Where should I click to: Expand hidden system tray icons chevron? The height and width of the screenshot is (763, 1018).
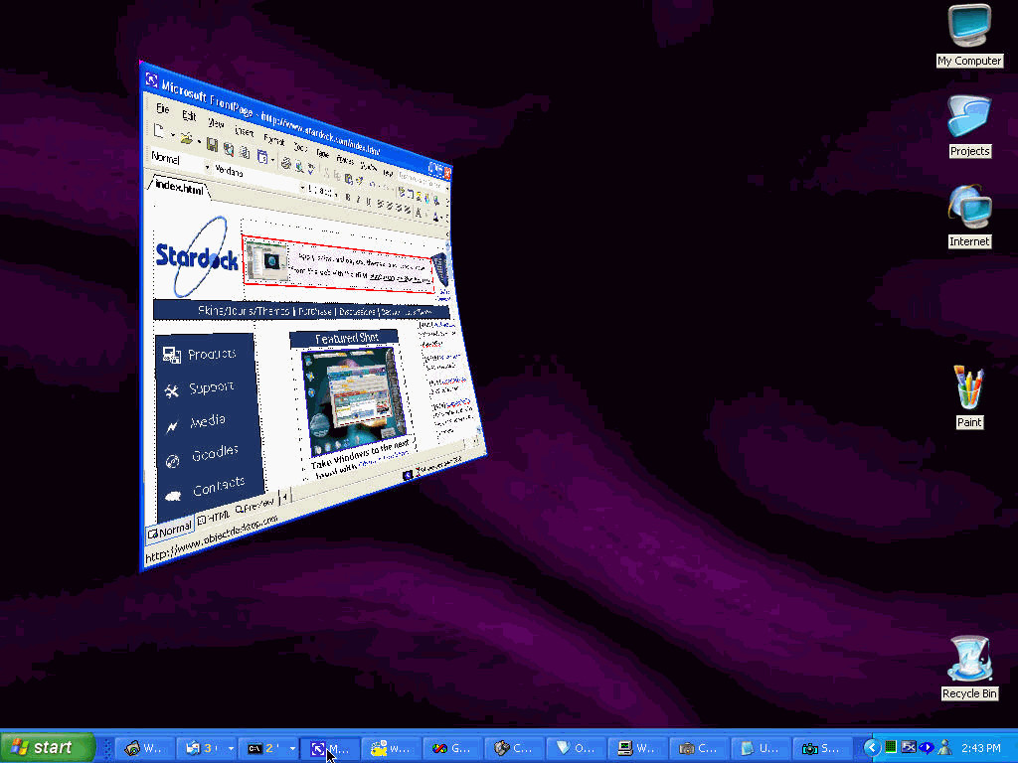[872, 747]
